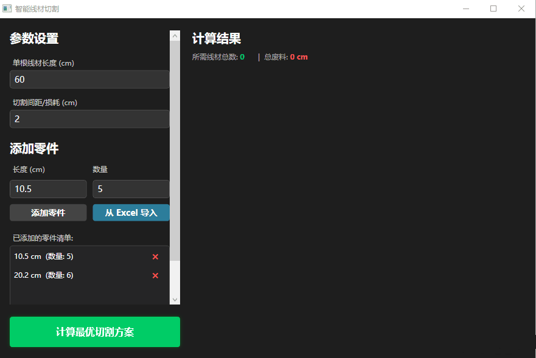Click the 计算结果 panel title
536x358 pixels.
(216, 38)
